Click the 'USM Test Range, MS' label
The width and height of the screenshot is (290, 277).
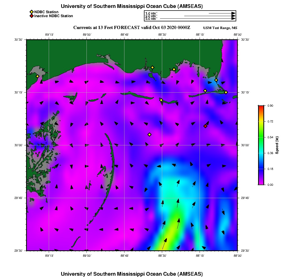pos(220,28)
